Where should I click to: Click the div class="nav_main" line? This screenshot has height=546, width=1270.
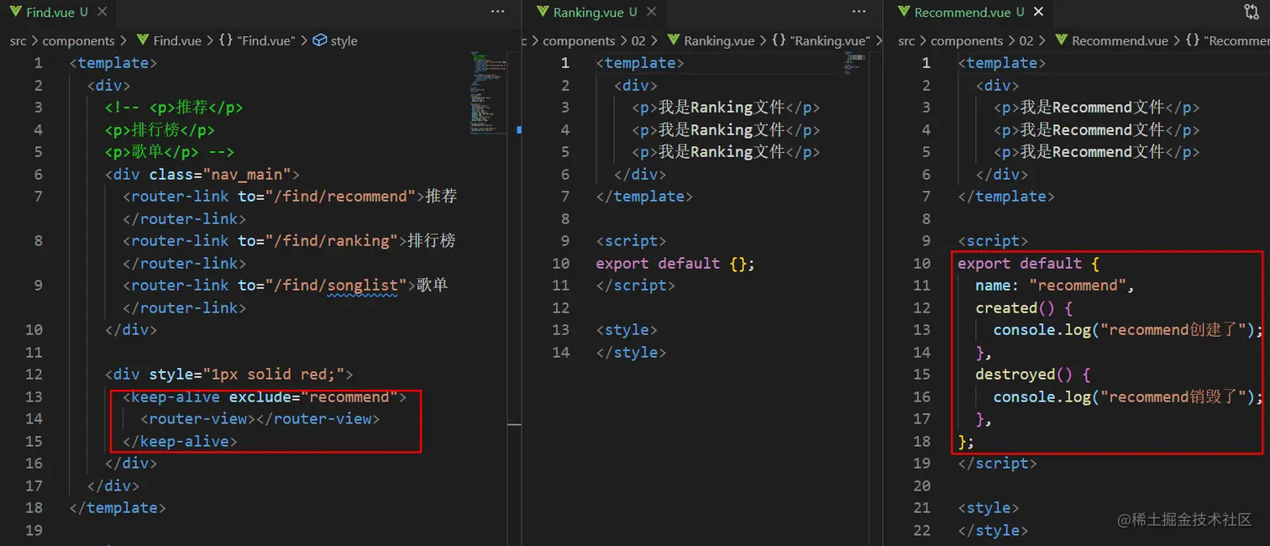coord(202,174)
